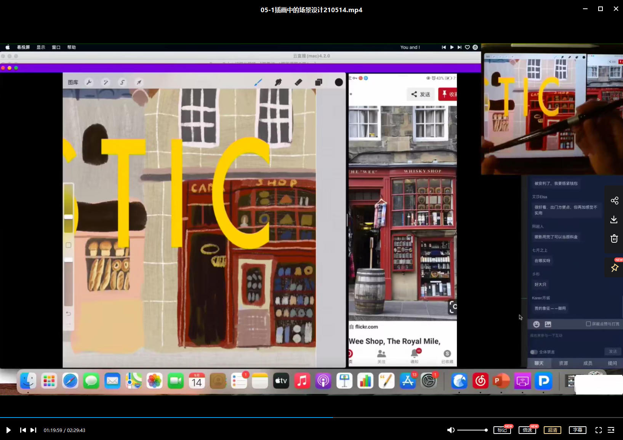Open the Procreate layers panel
The image size is (623, 440).
pos(319,82)
